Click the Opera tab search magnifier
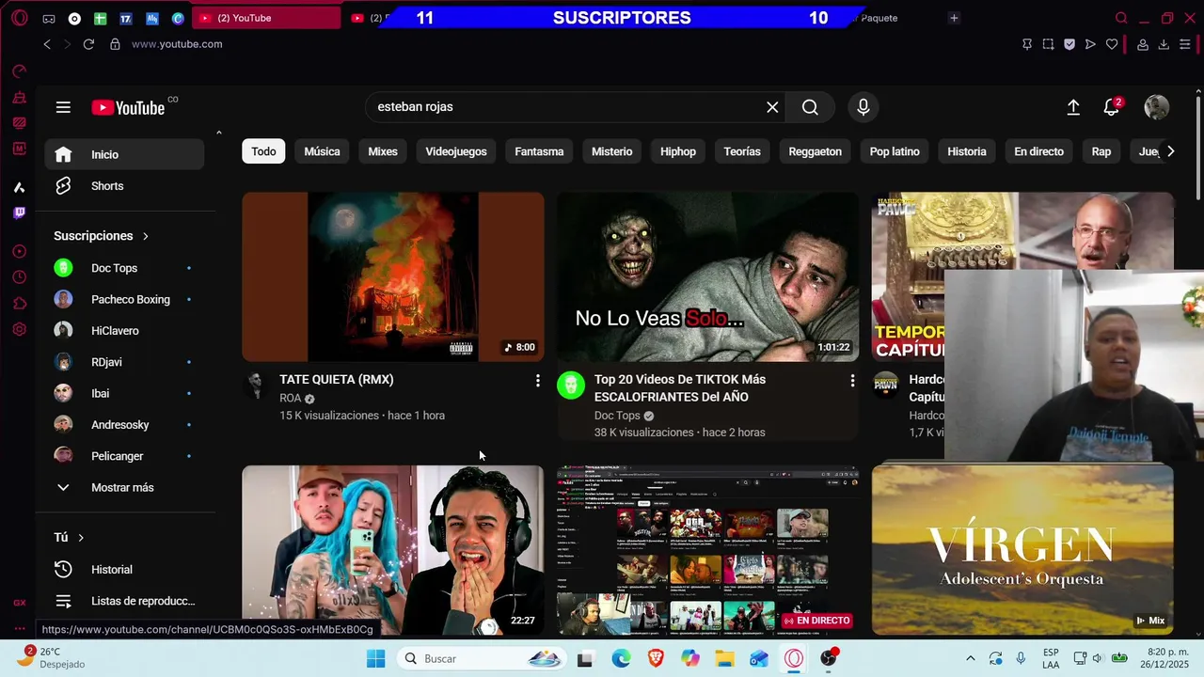1204x677 pixels. [x=1121, y=18]
